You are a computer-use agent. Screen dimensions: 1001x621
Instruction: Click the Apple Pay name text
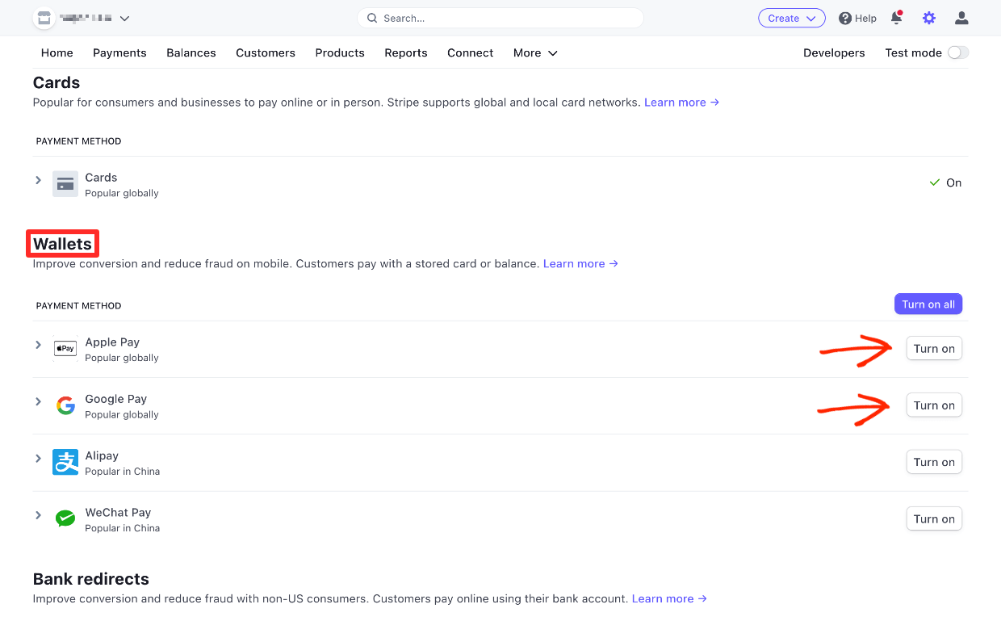pos(112,342)
